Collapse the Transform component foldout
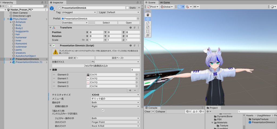 [50, 28]
